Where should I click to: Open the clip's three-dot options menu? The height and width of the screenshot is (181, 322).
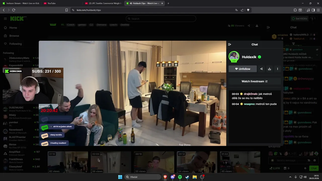277,69
